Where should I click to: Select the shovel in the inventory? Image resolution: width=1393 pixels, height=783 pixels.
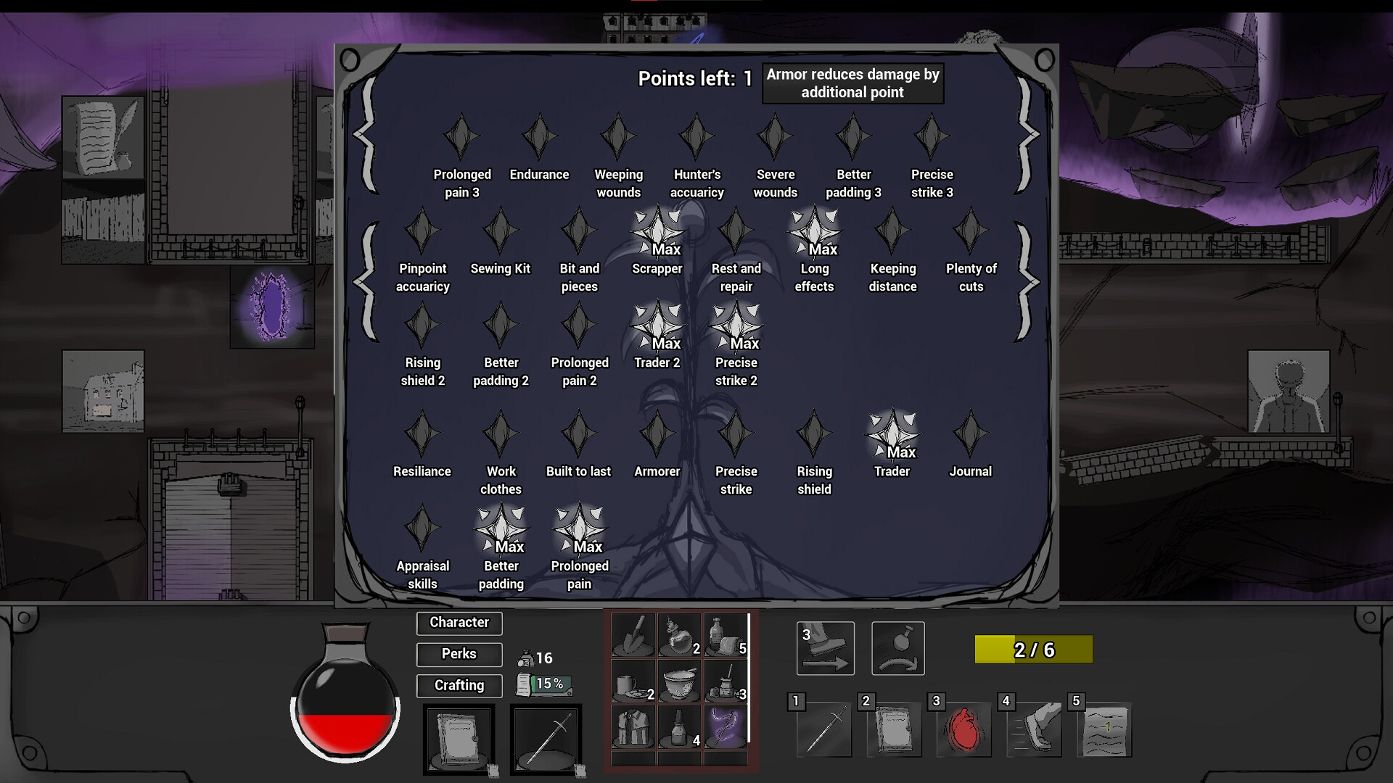[633, 635]
